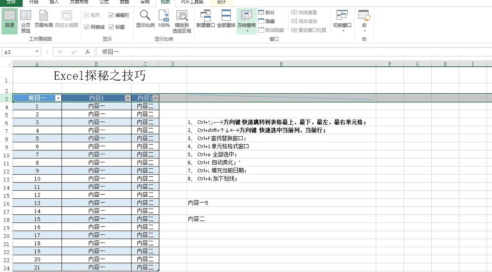This screenshot has width=492, height=272.
Task: Disable the 编辑栏 formula bar checkbox
Action: point(111,15)
